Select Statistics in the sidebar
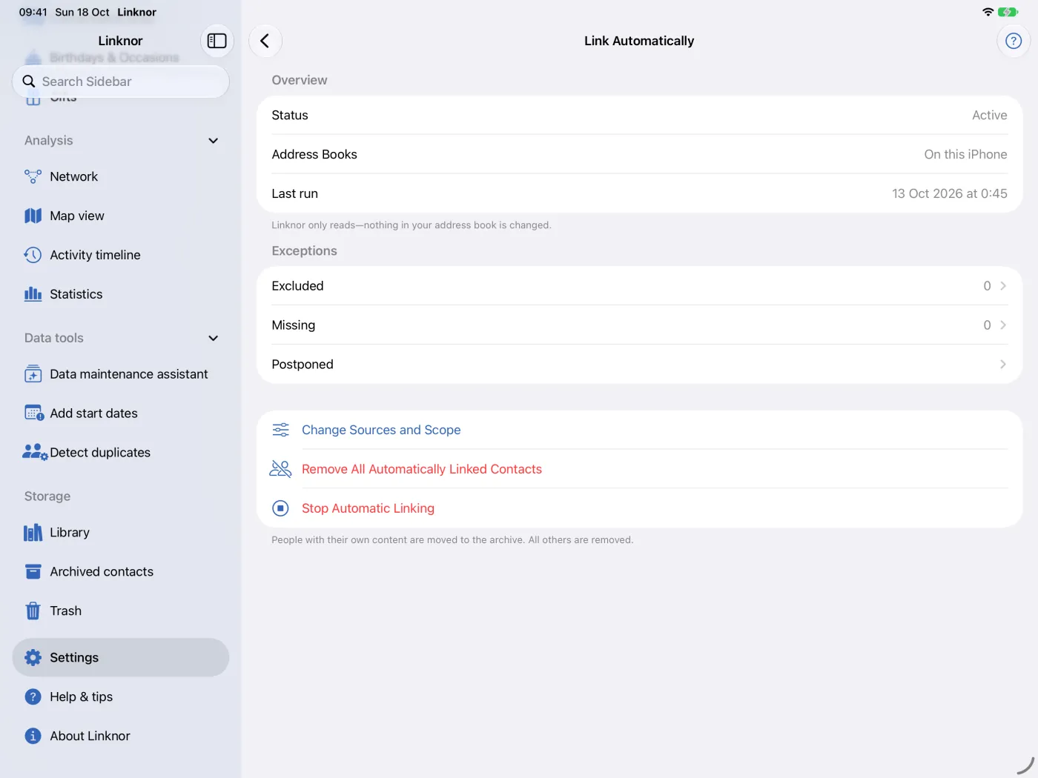1038x778 pixels. [121, 294]
